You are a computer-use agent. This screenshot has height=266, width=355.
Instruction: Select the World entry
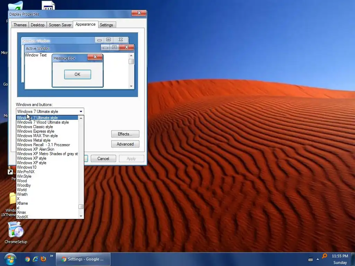click(x=47, y=190)
